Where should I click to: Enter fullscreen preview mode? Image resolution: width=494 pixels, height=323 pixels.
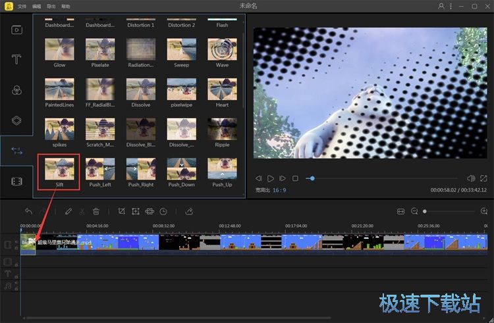point(483,178)
